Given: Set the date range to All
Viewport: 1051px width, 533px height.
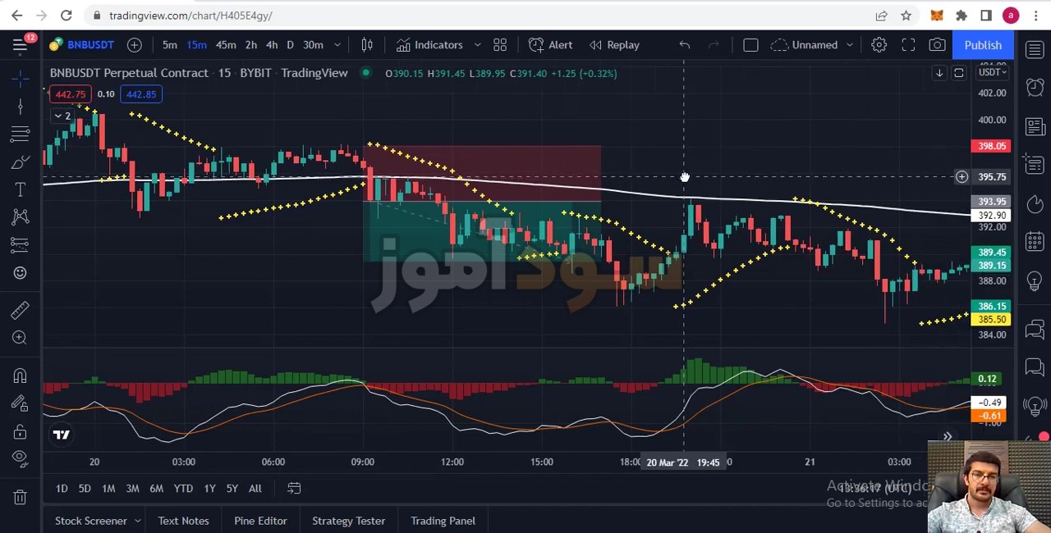Looking at the screenshot, I should (255, 489).
